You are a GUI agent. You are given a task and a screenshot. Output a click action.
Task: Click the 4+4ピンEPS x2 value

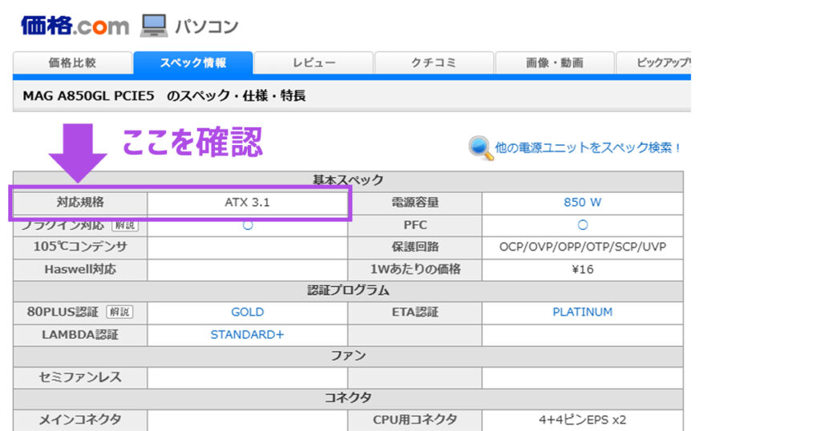pyautogui.click(x=582, y=420)
